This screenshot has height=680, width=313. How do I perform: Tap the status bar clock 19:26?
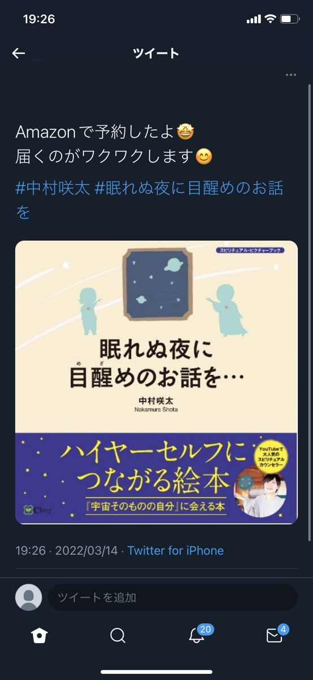39,19
